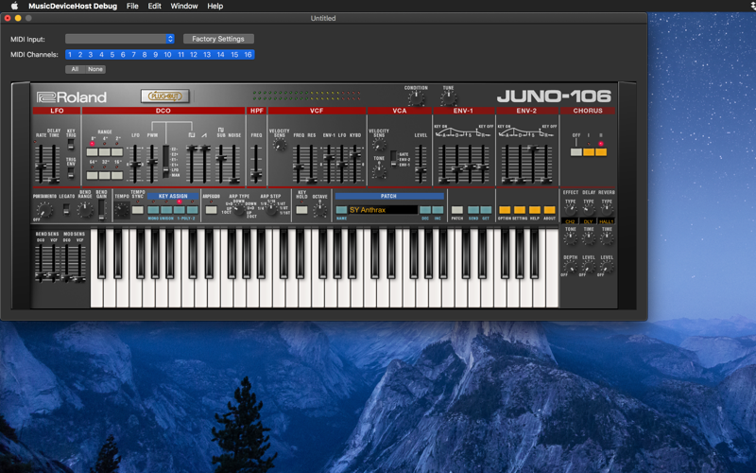This screenshot has height=473, width=756.
Task: Click the orange OPTION button
Action: point(505,210)
